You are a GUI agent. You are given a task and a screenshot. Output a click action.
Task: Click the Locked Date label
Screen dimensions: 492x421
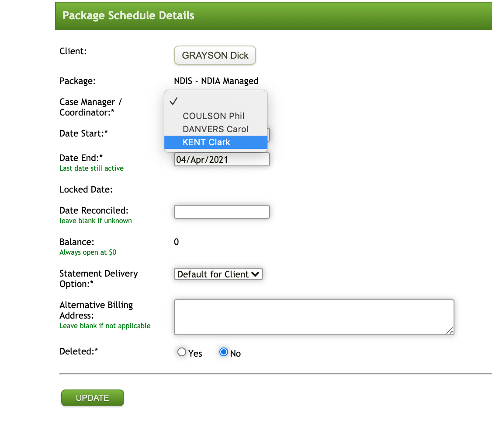point(86,189)
